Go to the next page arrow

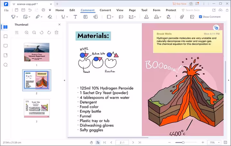click(133, 142)
